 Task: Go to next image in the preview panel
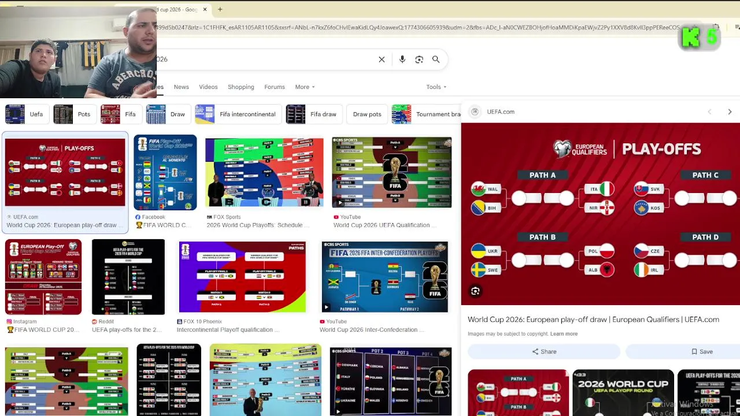pos(730,112)
